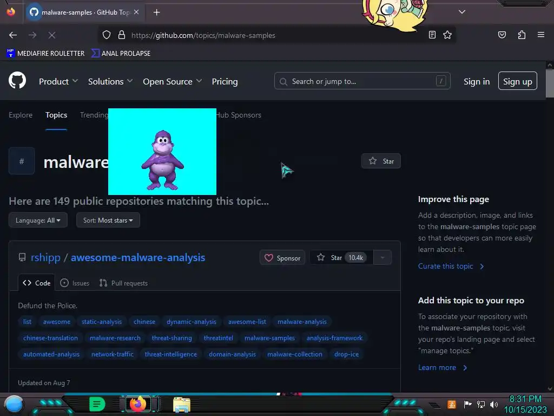Sponsor the rshipp repository
The image size is (554, 416).
pyautogui.click(x=282, y=258)
